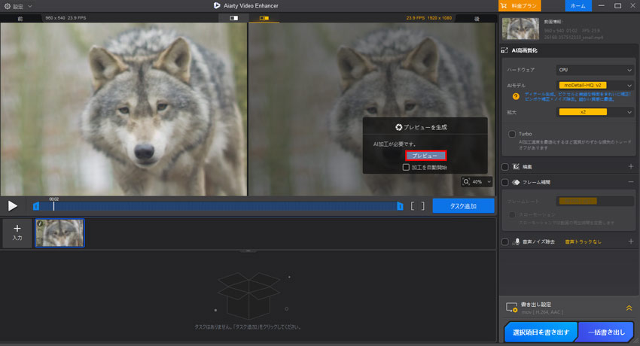Enable 加工を自動開始 checkbox

point(406,167)
